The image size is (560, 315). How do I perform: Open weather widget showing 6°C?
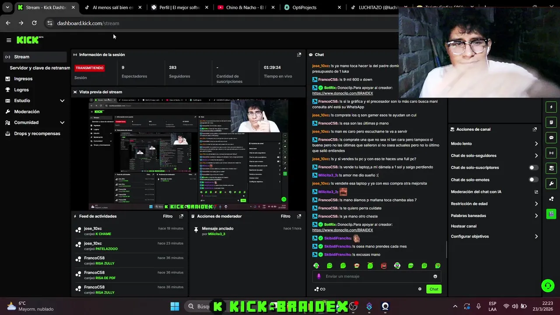pos(31,306)
